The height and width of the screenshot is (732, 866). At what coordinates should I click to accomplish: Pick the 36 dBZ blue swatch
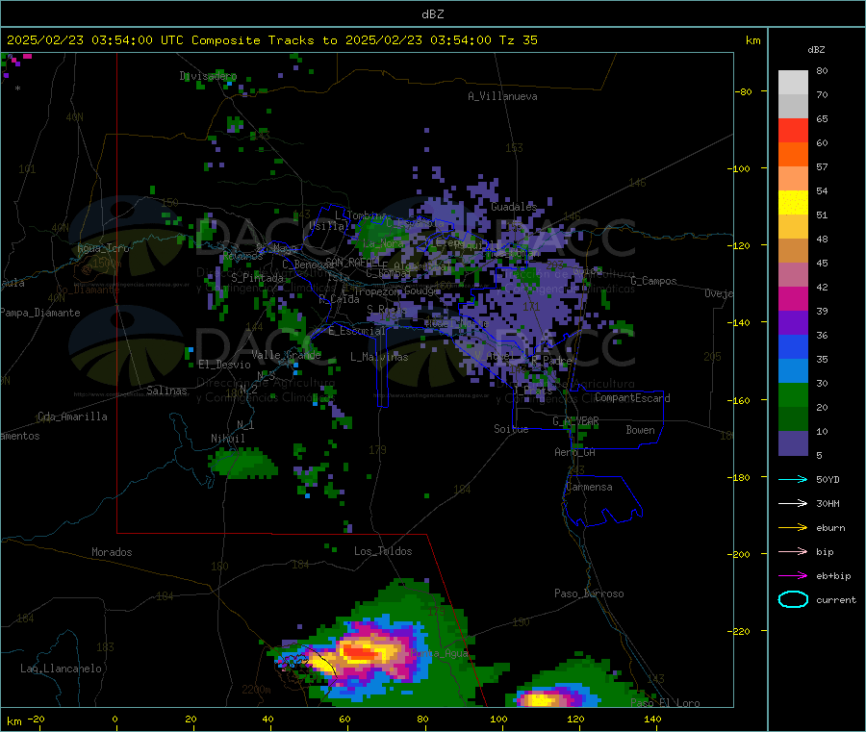pos(793,346)
